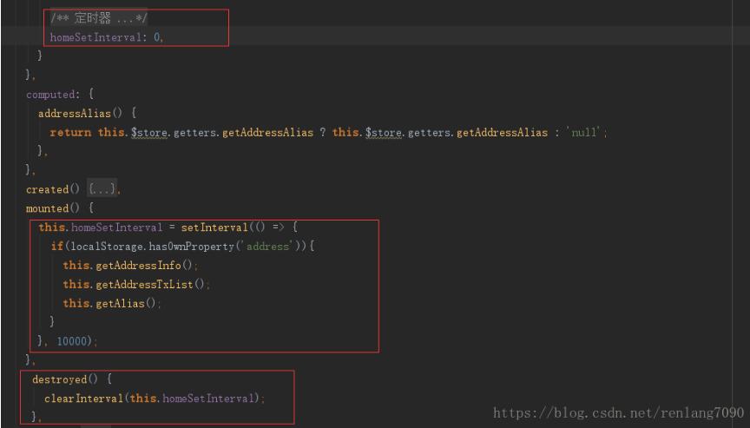Click the mounted() hook name
The image size is (750, 428).
click(x=53, y=208)
